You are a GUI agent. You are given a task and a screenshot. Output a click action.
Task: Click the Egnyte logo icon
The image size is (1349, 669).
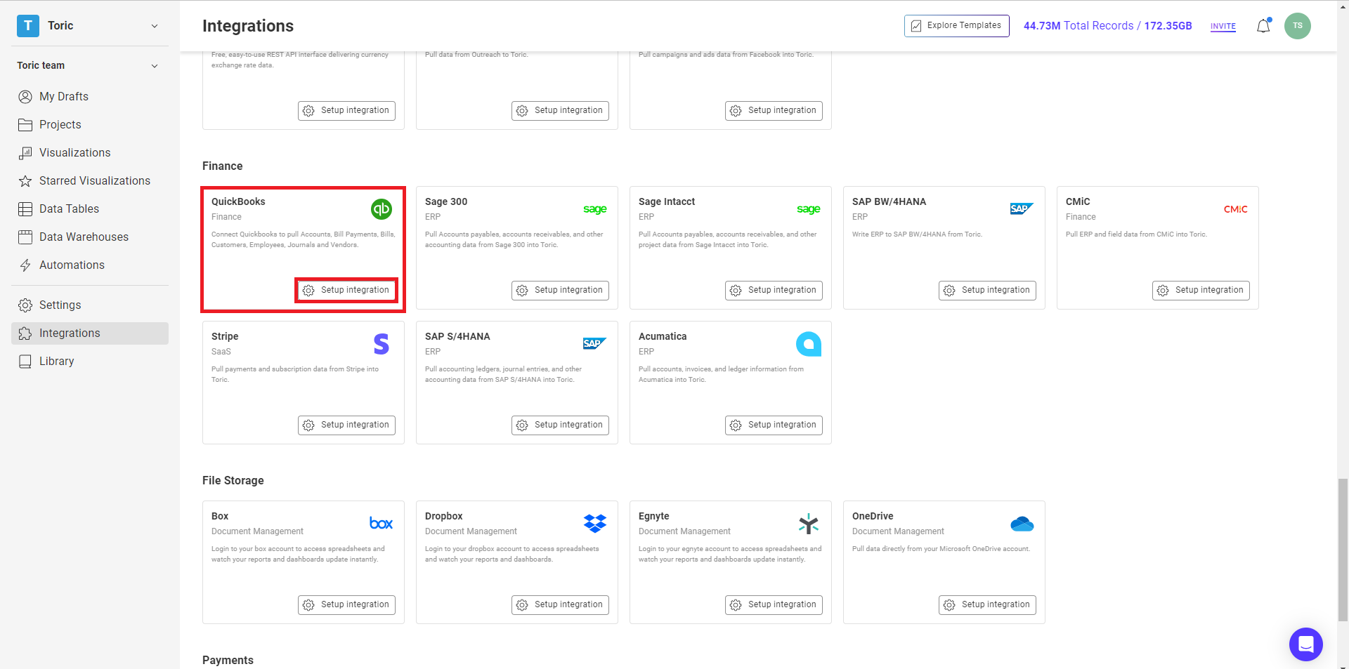809,524
